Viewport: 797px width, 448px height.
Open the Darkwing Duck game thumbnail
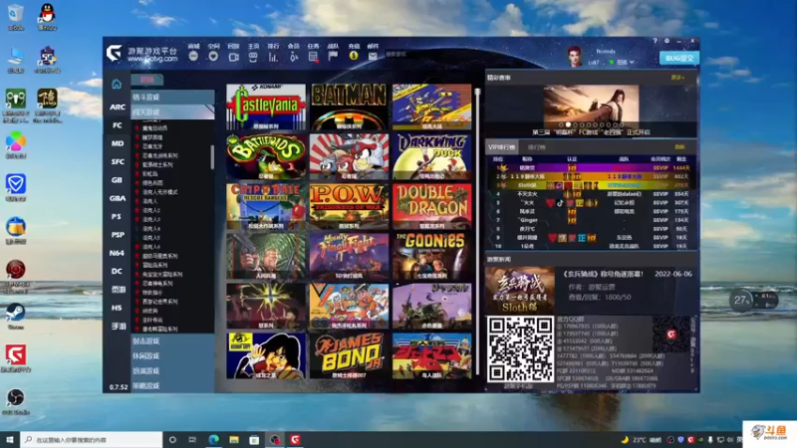click(x=431, y=156)
